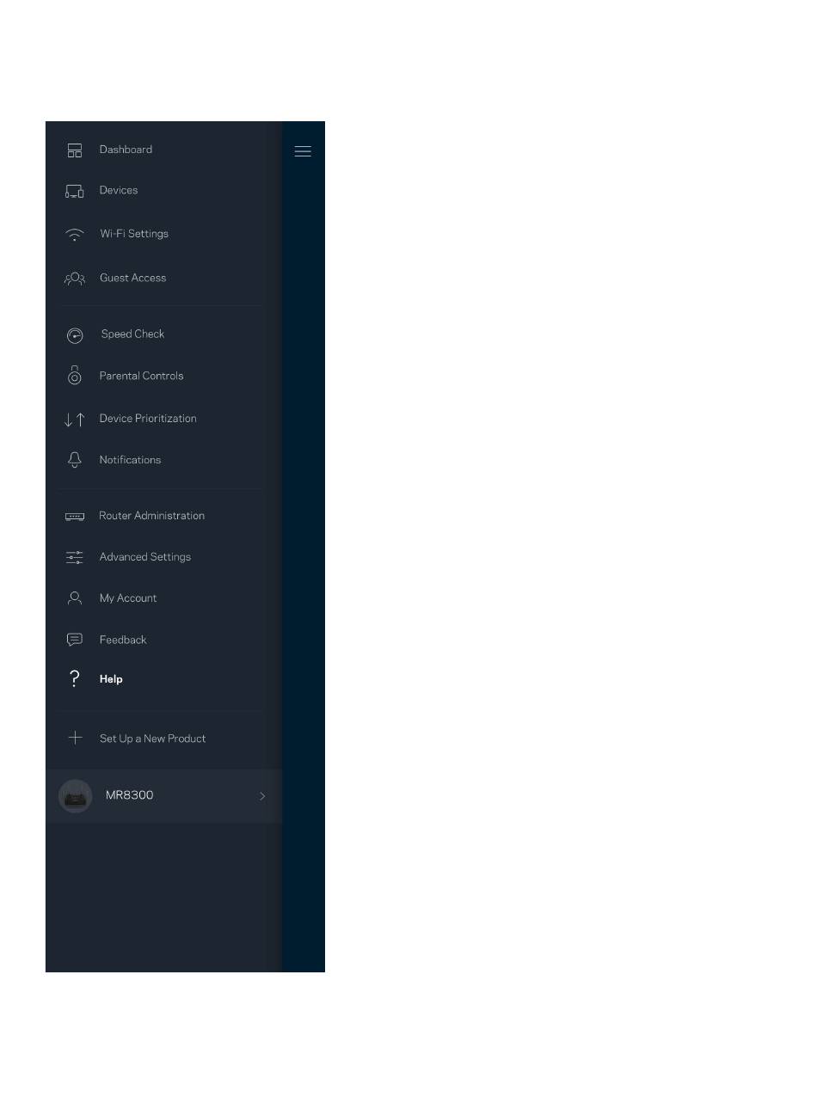Click the Device Prioritization arrows icon
Viewport: 817px width, 1097px height.
[75, 420]
